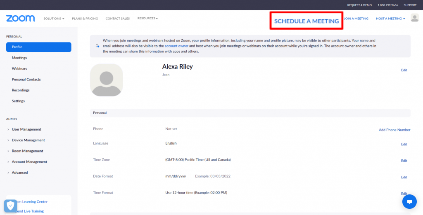Open the chat support bubble
Screen dimensions: 423x215
click(409, 202)
